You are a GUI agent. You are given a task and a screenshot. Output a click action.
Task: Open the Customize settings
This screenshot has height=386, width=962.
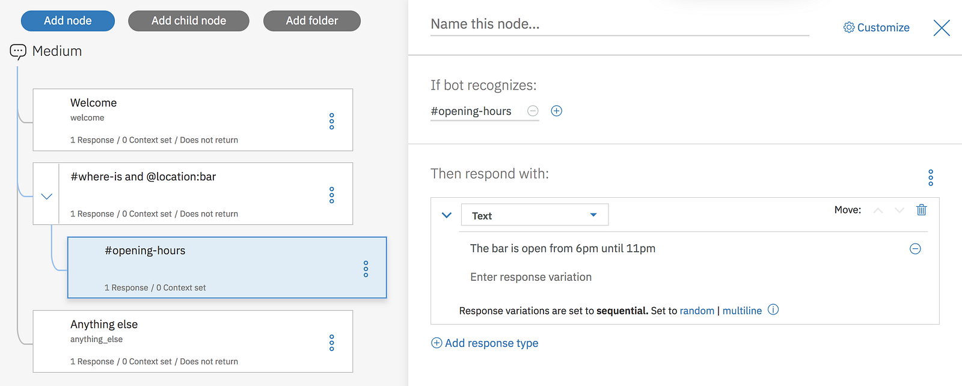[877, 28]
